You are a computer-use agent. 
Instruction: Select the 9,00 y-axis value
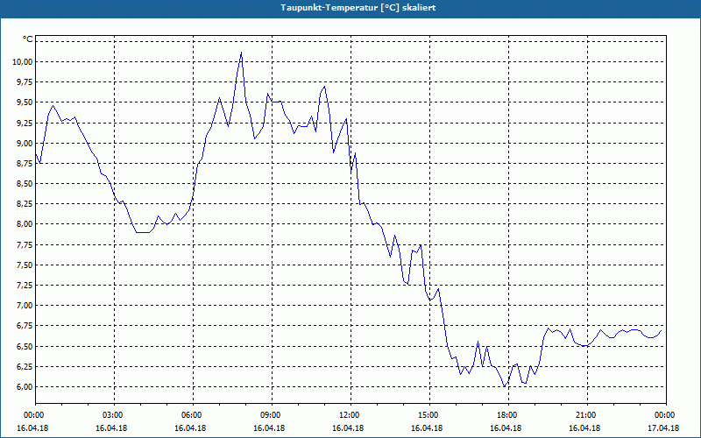click(x=25, y=143)
